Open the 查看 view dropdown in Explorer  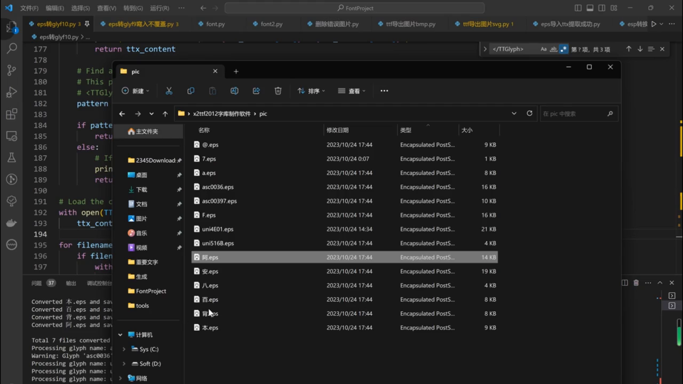[352, 91]
